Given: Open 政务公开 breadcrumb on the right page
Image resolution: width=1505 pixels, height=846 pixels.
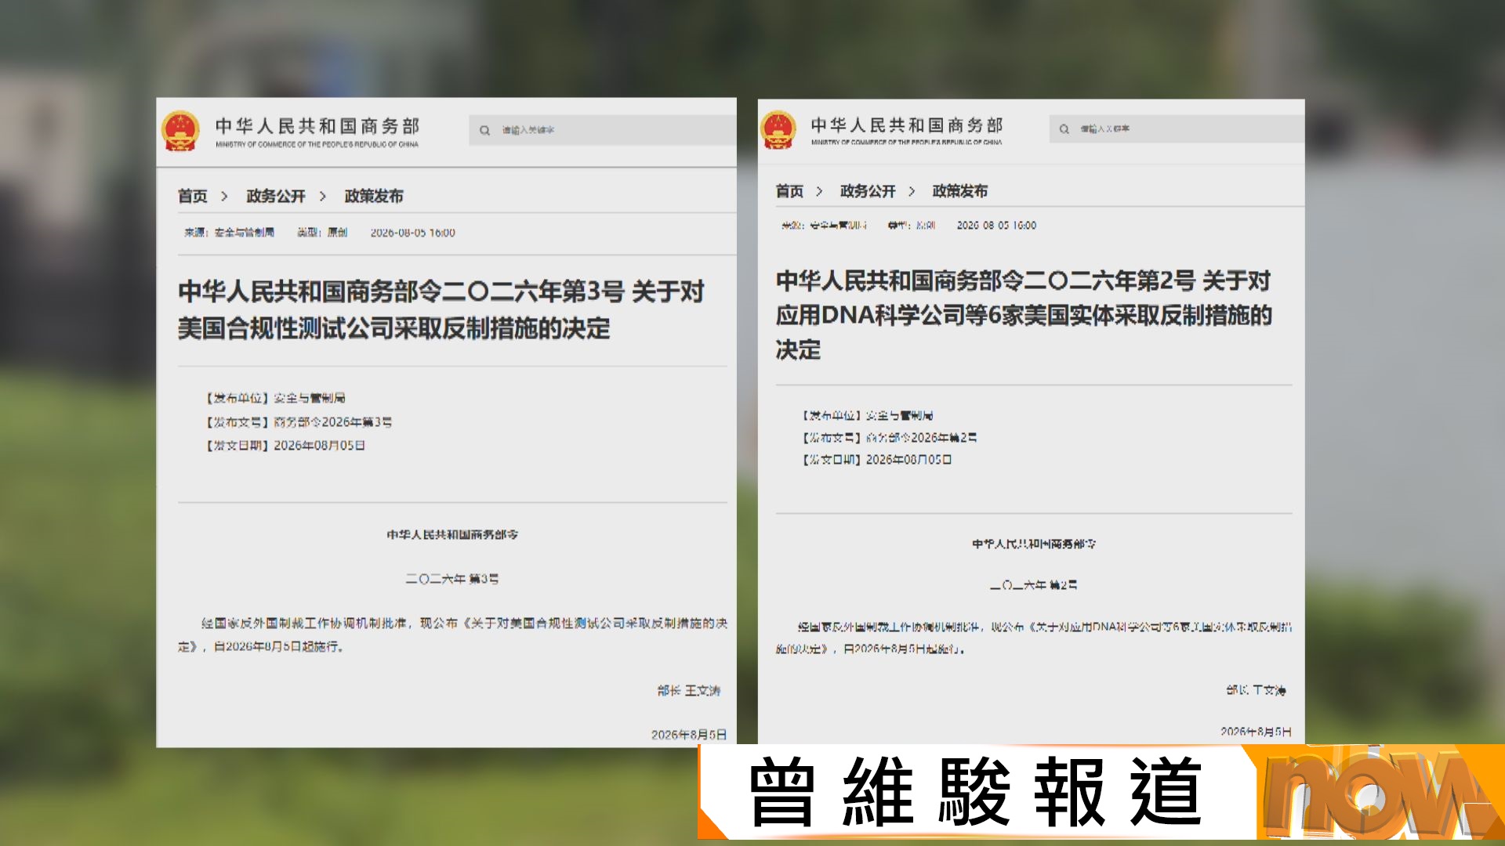Looking at the screenshot, I should point(868,191).
